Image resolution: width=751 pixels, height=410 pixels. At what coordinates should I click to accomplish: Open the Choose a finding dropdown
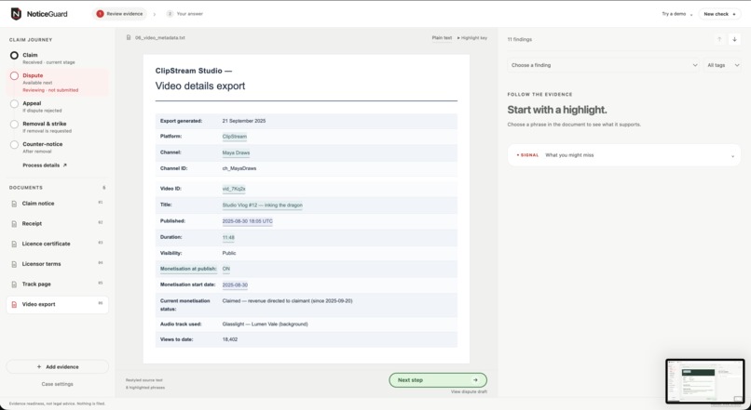click(604, 65)
